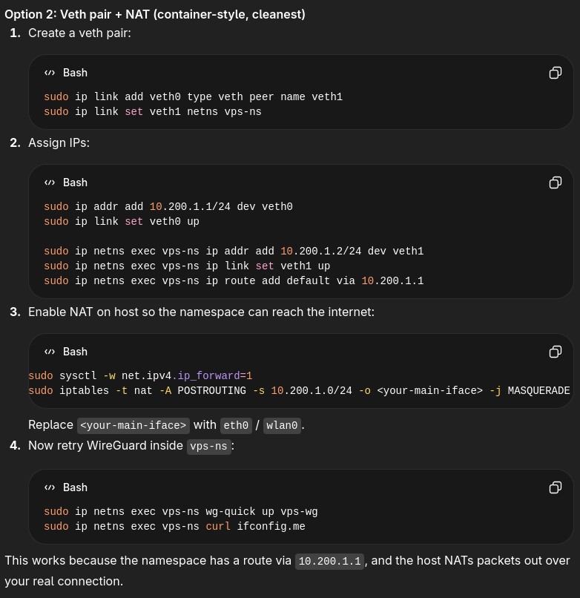
Task: Click 'This works because the namespace' paragraph
Action: (287, 571)
